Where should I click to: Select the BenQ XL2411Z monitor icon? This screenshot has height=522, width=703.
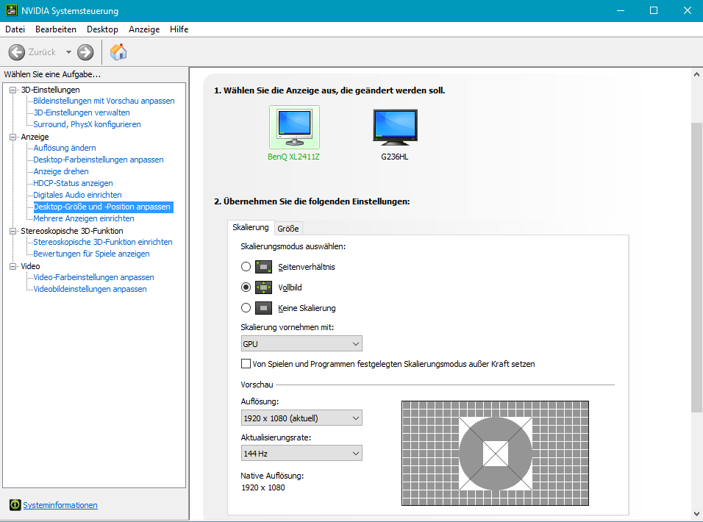tap(294, 127)
